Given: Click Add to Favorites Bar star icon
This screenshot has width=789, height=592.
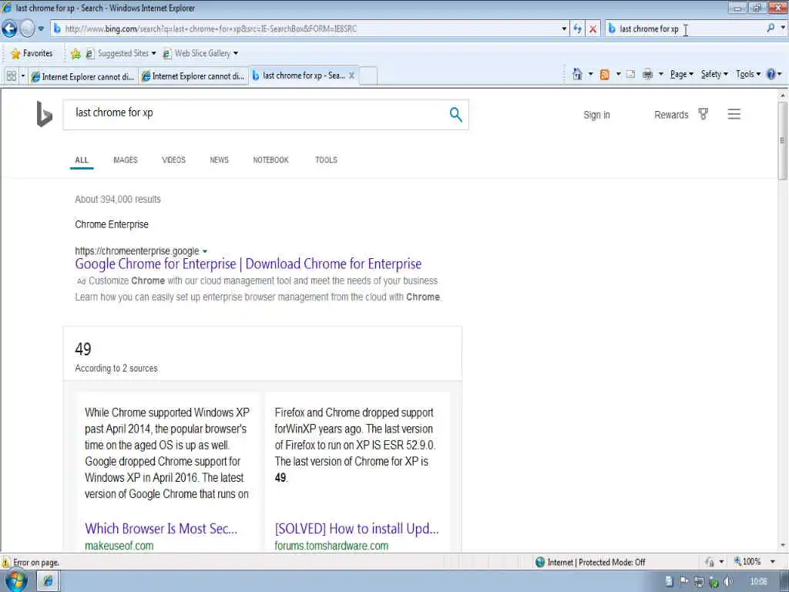Looking at the screenshot, I should point(76,53).
